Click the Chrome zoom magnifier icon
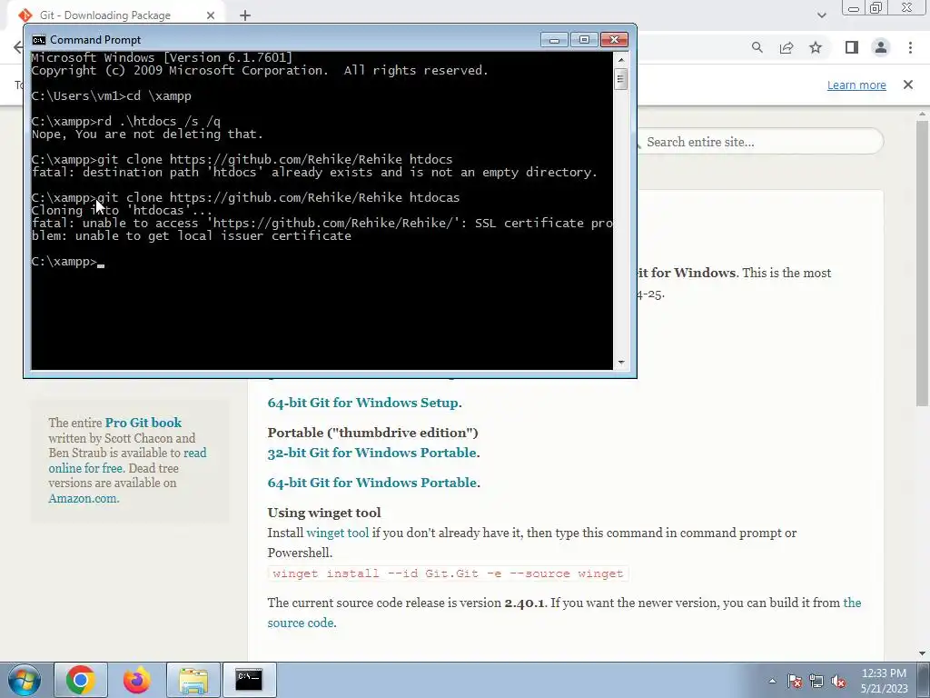Image resolution: width=930 pixels, height=698 pixels. (757, 47)
